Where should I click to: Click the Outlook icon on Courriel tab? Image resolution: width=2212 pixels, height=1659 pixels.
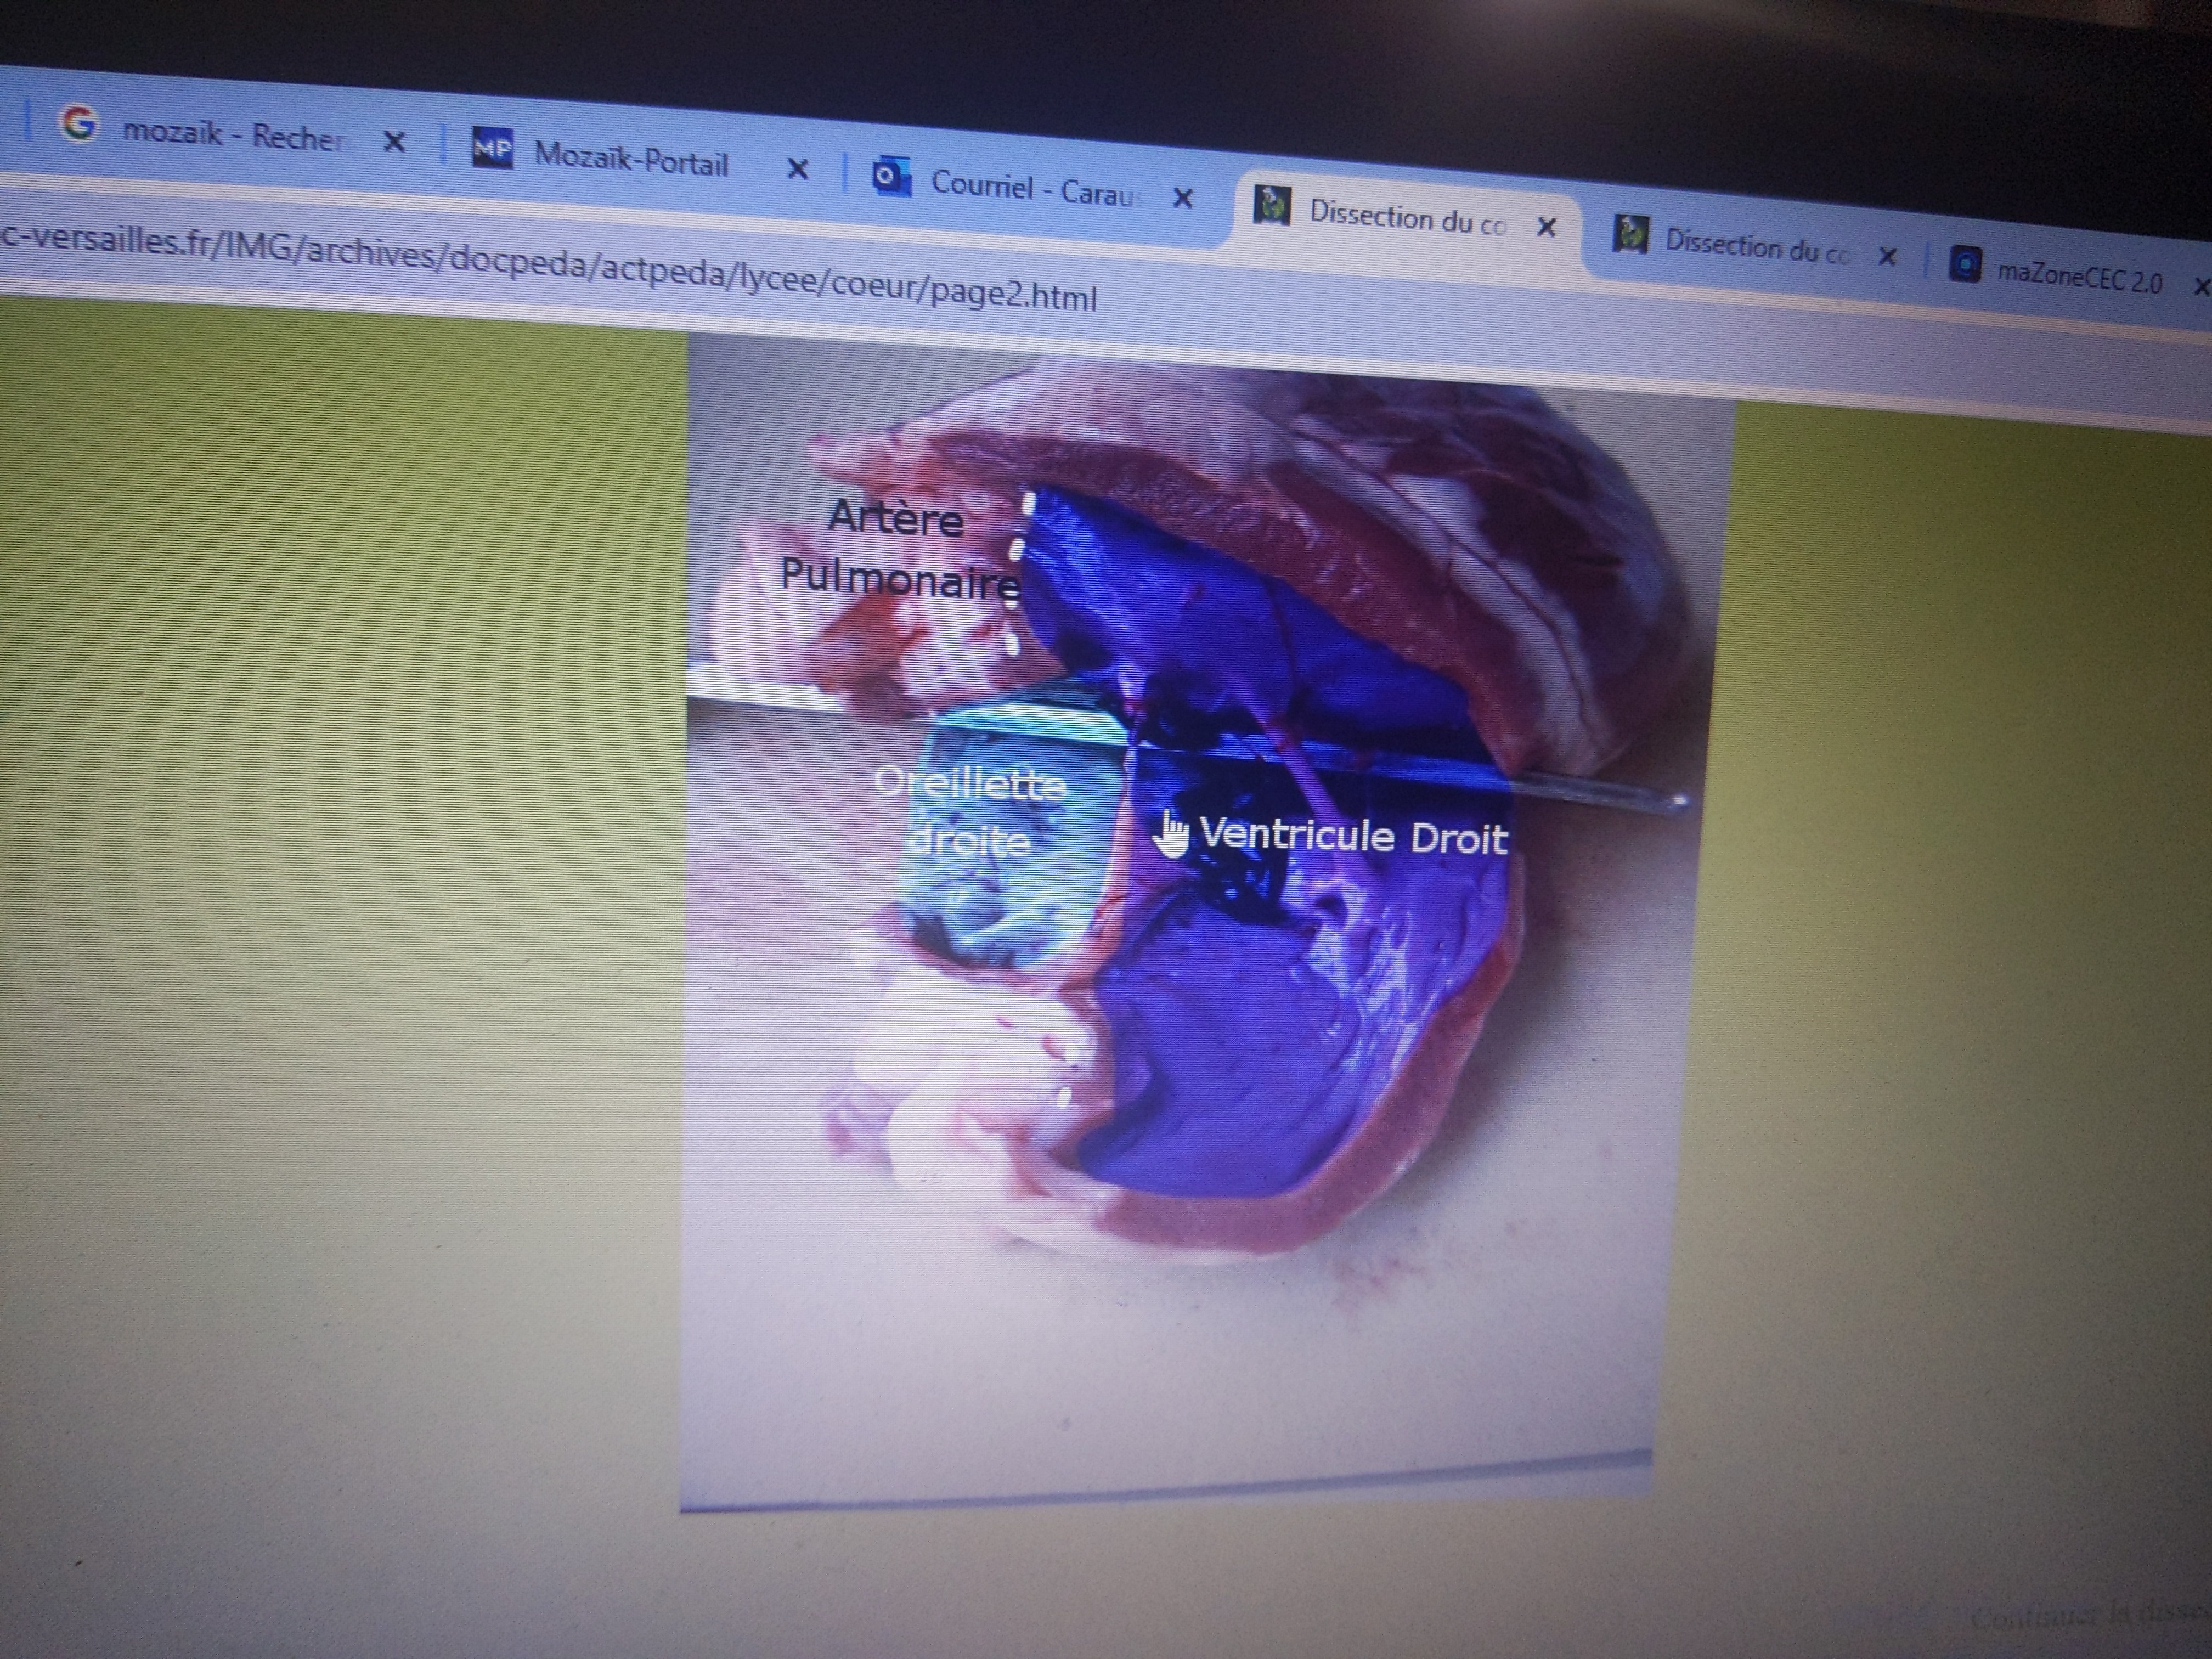coord(891,177)
